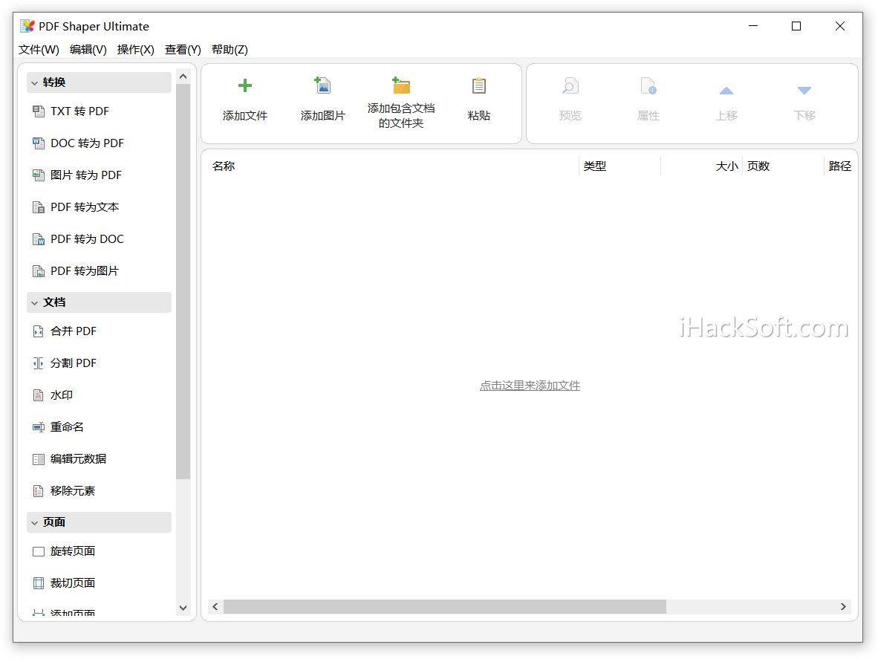Select the 旋转页面 text

click(73, 551)
